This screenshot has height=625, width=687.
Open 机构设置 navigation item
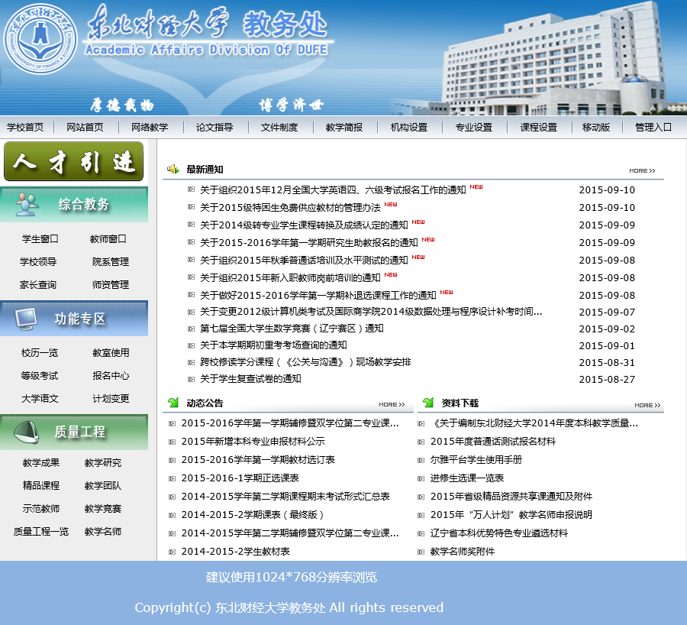coord(409,127)
